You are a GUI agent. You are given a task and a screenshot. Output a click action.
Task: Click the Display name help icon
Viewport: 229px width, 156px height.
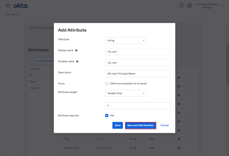(76, 50)
